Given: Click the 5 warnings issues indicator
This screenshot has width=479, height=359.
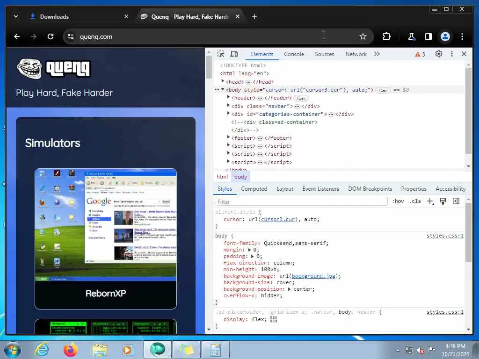Looking at the screenshot, I should pos(420,54).
